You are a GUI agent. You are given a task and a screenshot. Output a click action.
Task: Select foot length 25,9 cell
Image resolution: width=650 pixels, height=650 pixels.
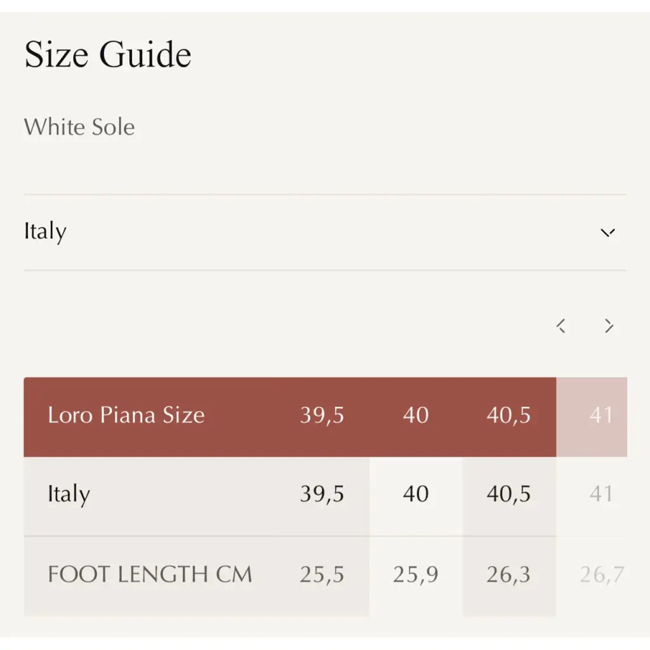click(416, 576)
